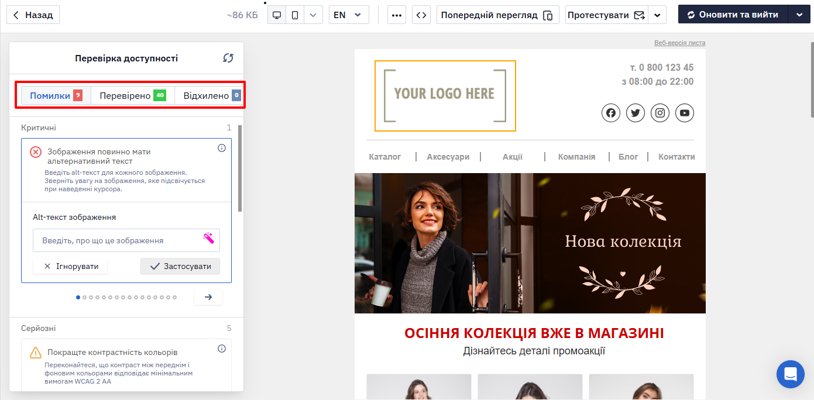Click Покращте контрастність кольорів issue title

point(112,353)
